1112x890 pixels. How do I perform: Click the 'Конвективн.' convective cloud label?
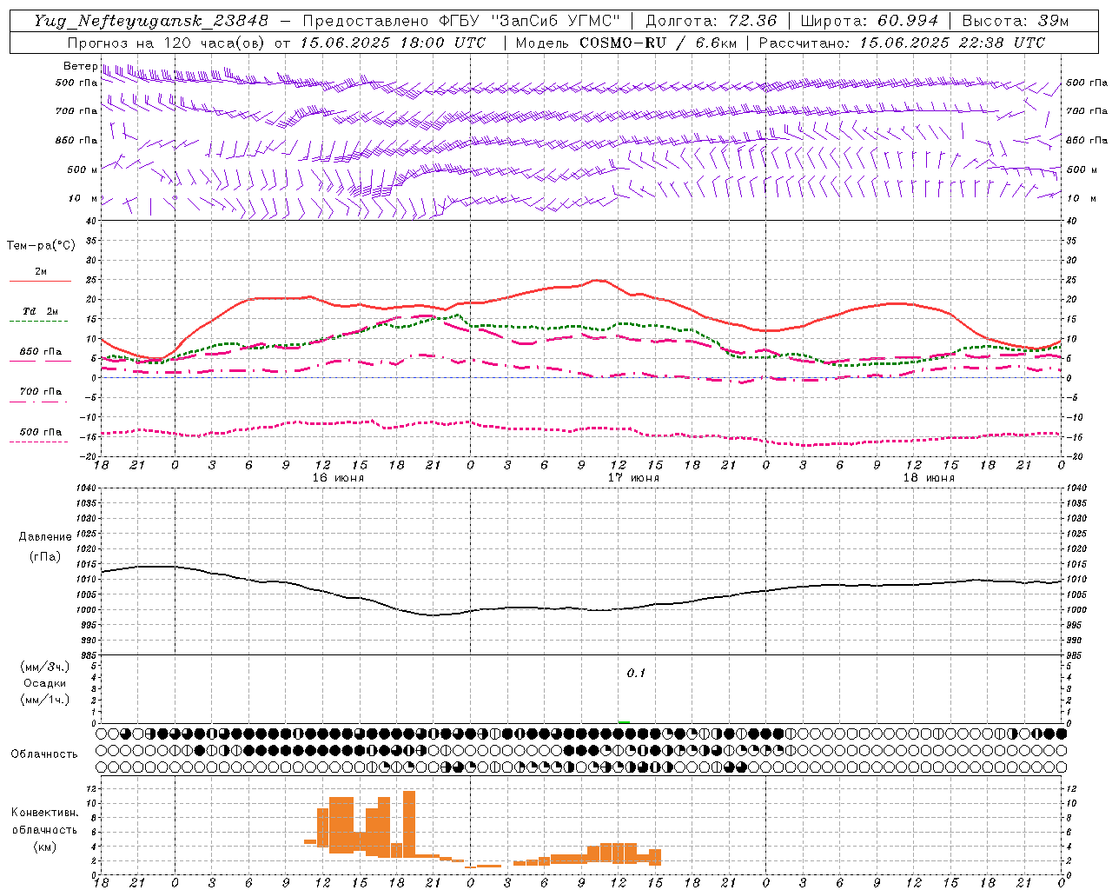click(x=45, y=813)
